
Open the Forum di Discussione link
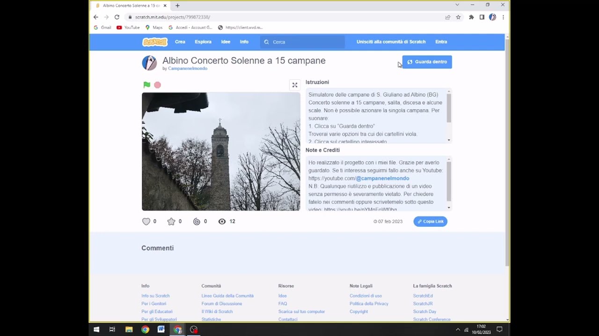point(222,304)
